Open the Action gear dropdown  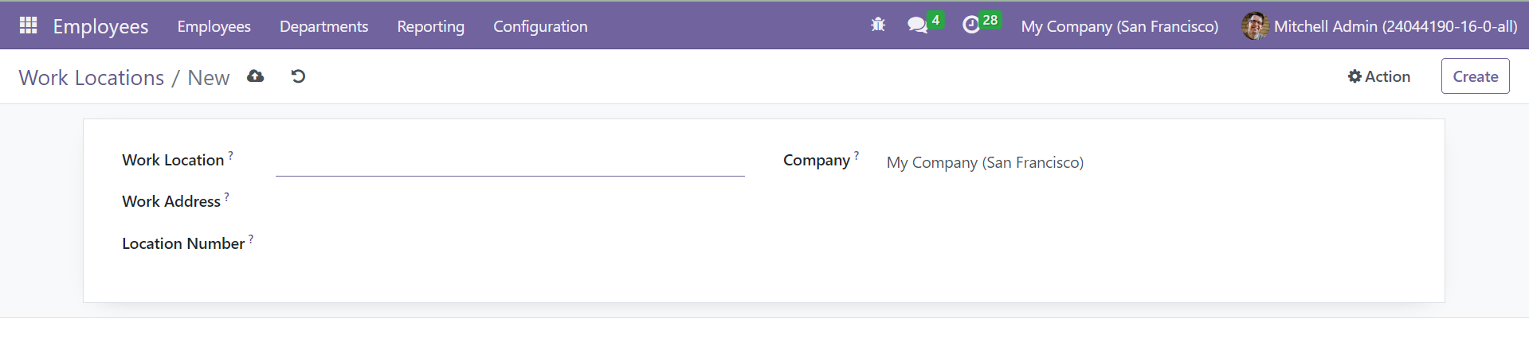[x=1379, y=76]
